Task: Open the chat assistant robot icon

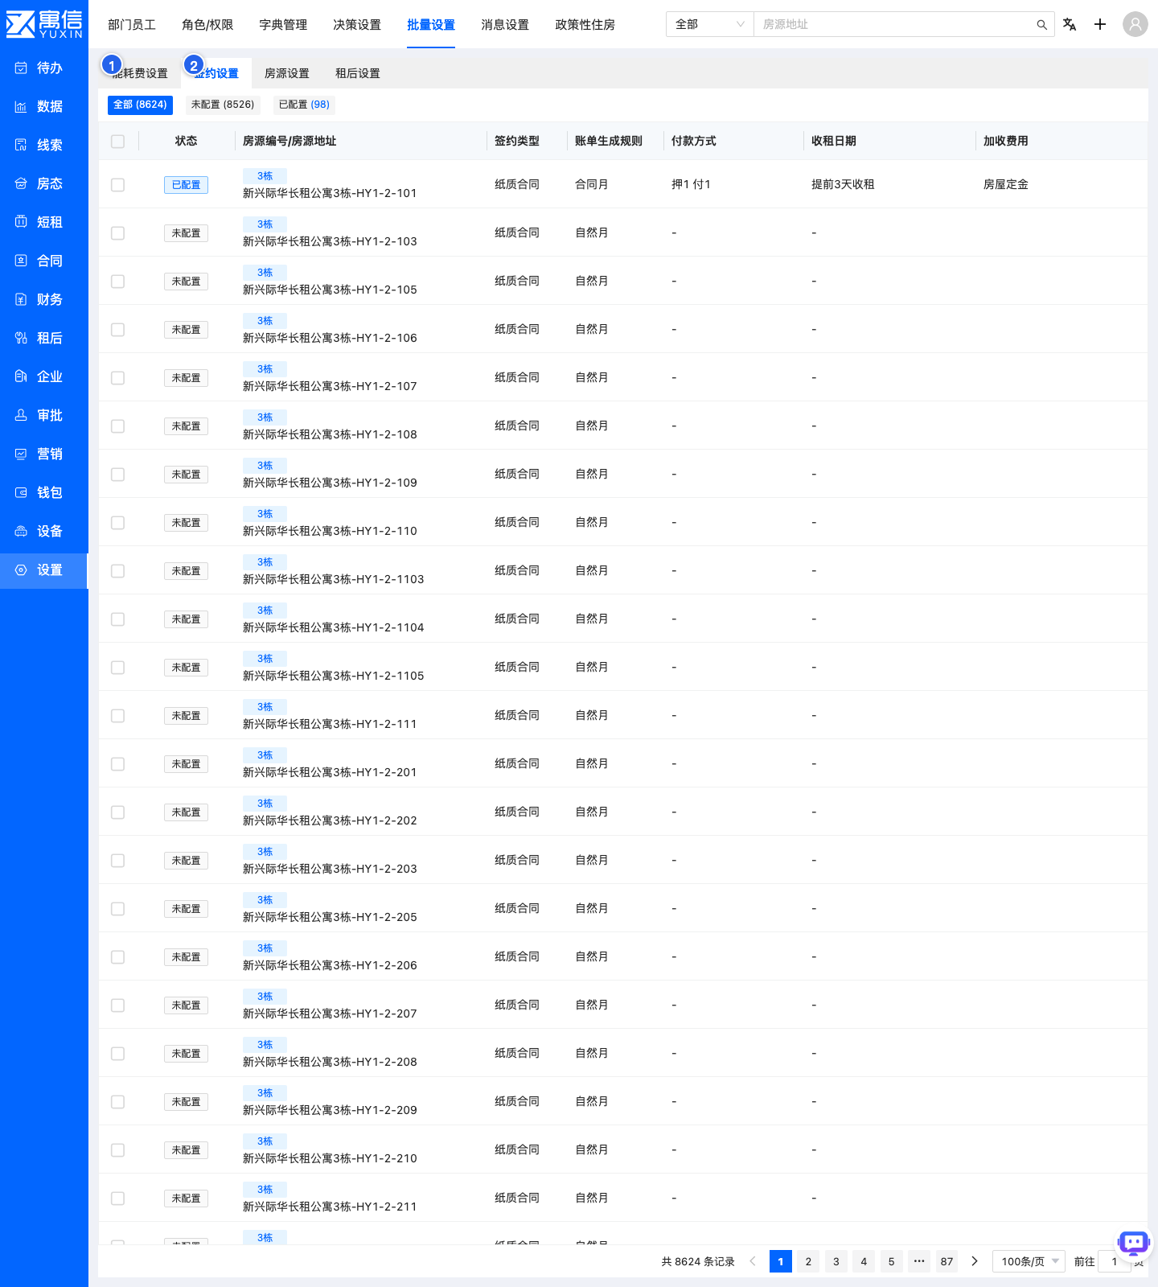Action: pyautogui.click(x=1134, y=1244)
